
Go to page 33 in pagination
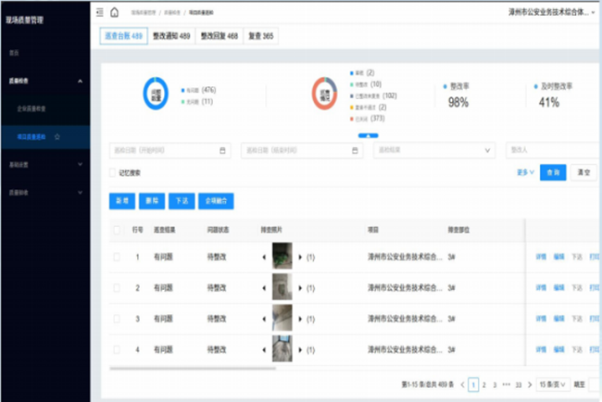[519, 384]
